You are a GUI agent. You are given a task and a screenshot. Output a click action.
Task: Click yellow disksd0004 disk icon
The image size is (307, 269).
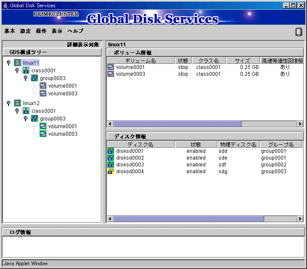coord(111,172)
